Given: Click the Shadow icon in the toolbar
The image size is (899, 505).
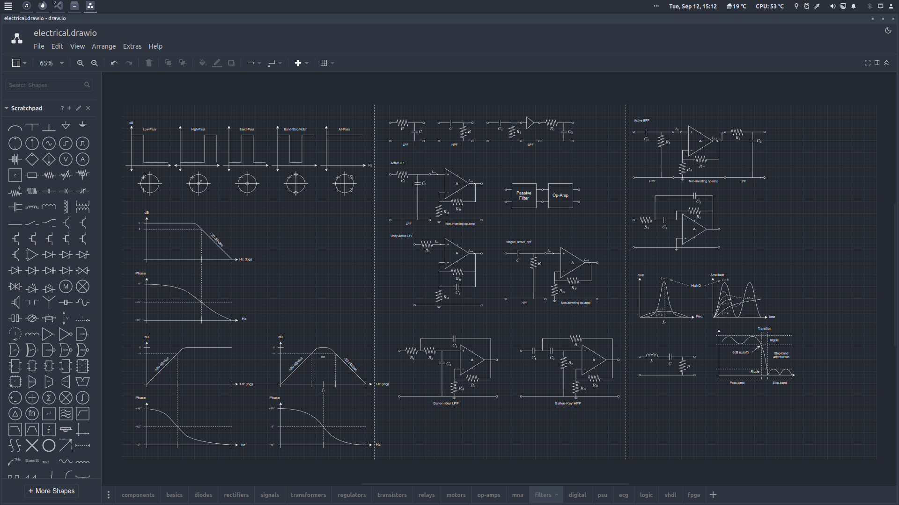Looking at the screenshot, I should [231, 63].
